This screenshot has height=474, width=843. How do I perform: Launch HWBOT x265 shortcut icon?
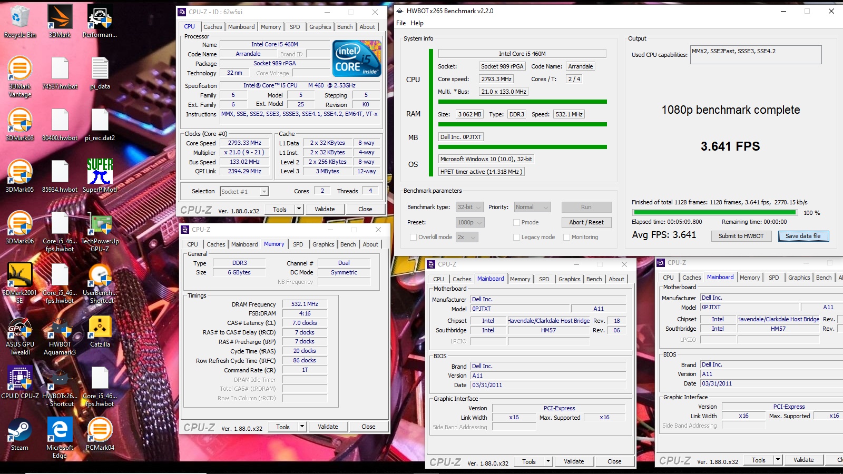coord(60,387)
